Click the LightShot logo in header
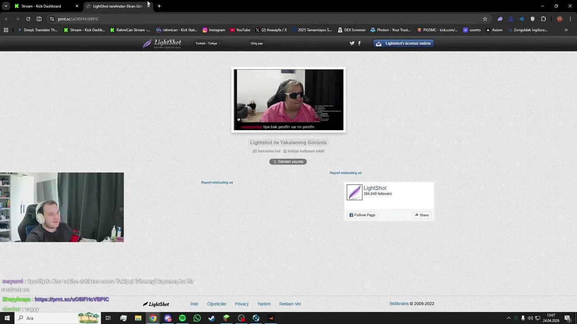Image resolution: width=577 pixels, height=324 pixels. click(x=162, y=44)
